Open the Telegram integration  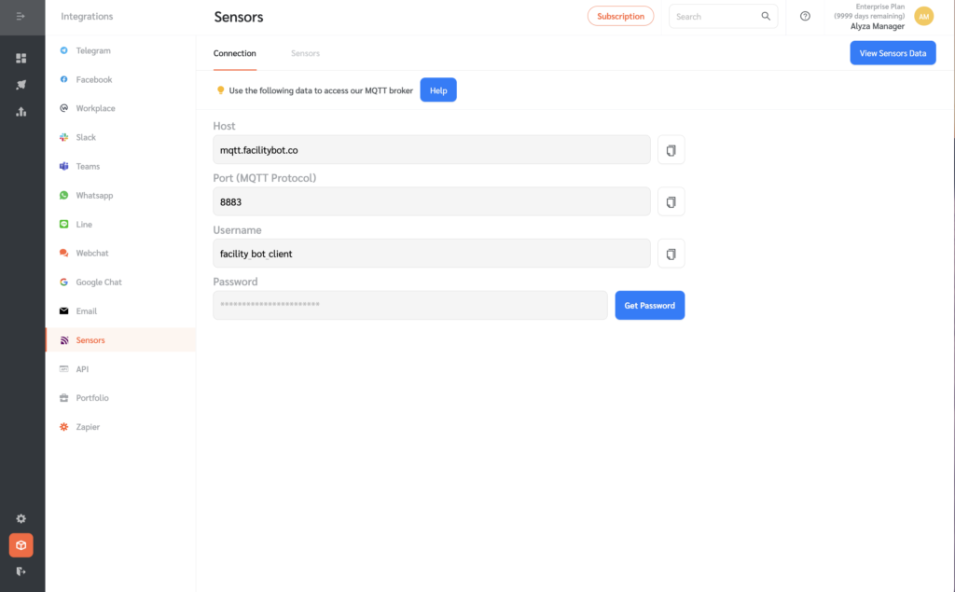tap(96, 50)
